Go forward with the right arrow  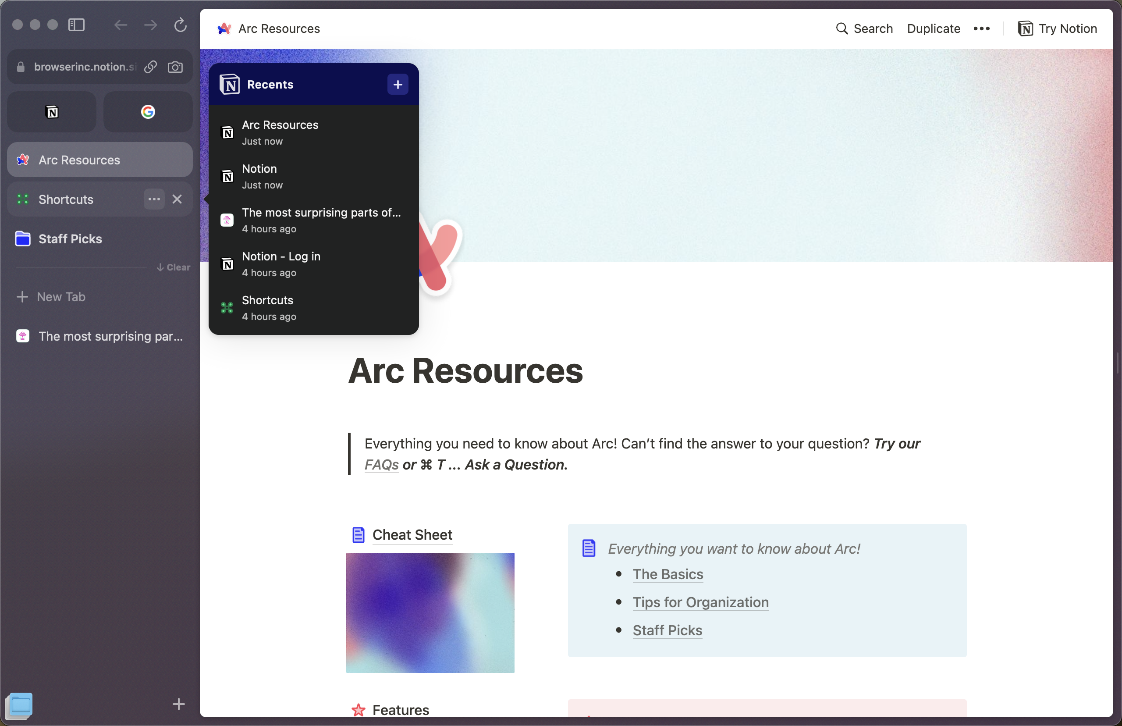click(x=151, y=25)
